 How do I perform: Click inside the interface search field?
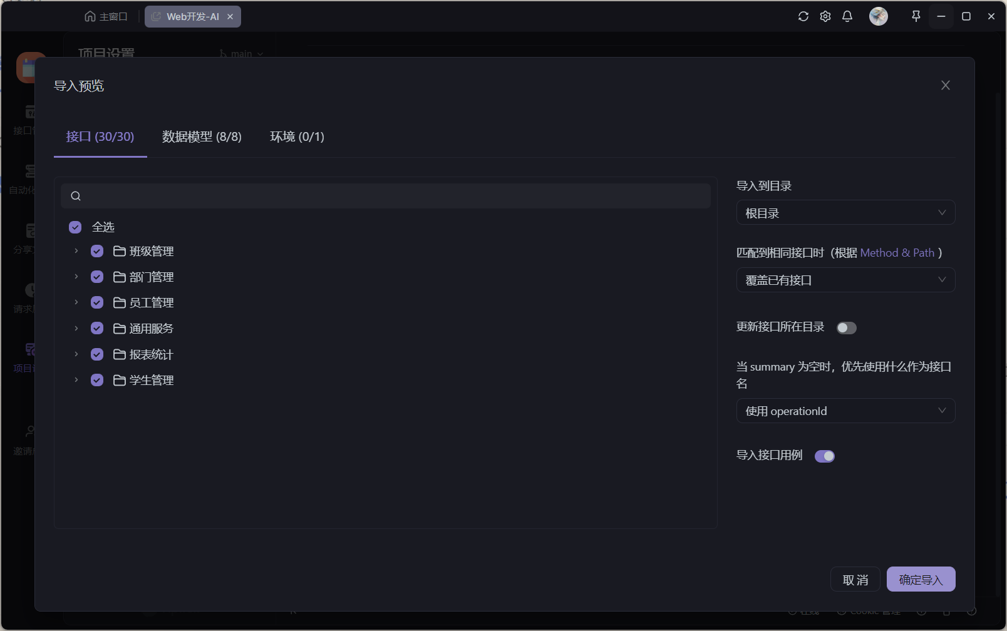[x=385, y=195]
